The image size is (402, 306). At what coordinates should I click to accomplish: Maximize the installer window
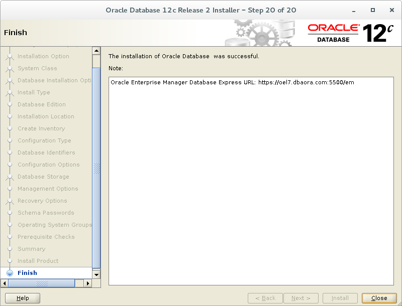(x=373, y=10)
